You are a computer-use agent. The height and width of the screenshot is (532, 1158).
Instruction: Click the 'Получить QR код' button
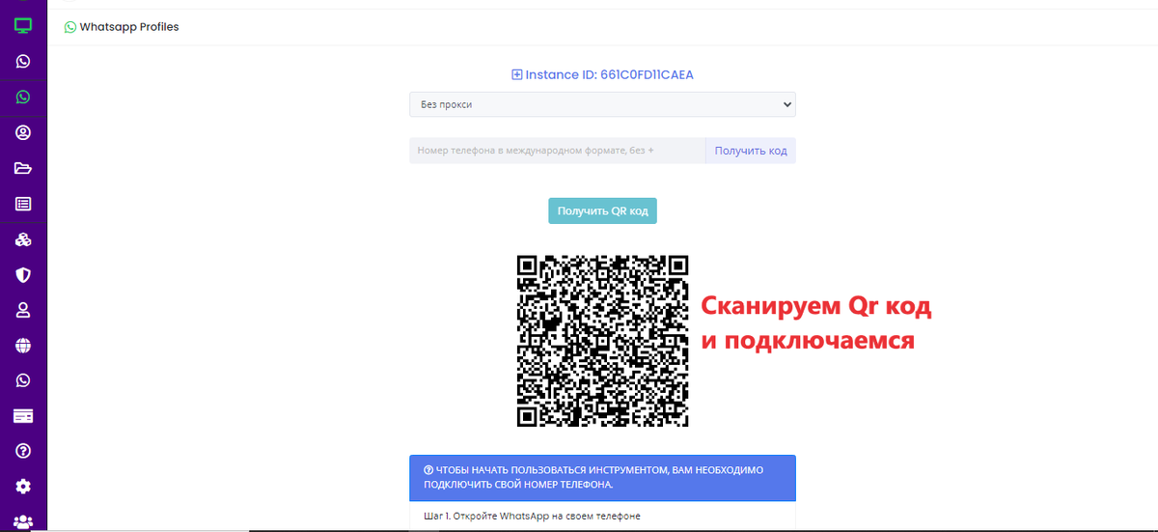pyautogui.click(x=602, y=210)
